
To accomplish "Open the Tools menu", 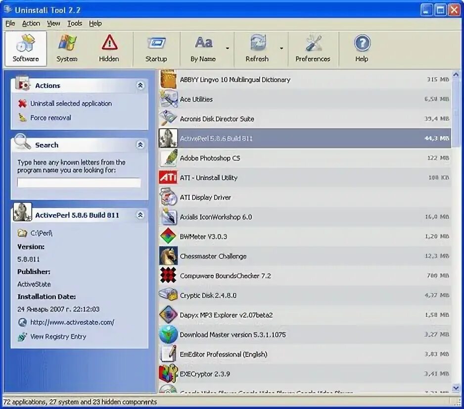I will click(x=75, y=23).
